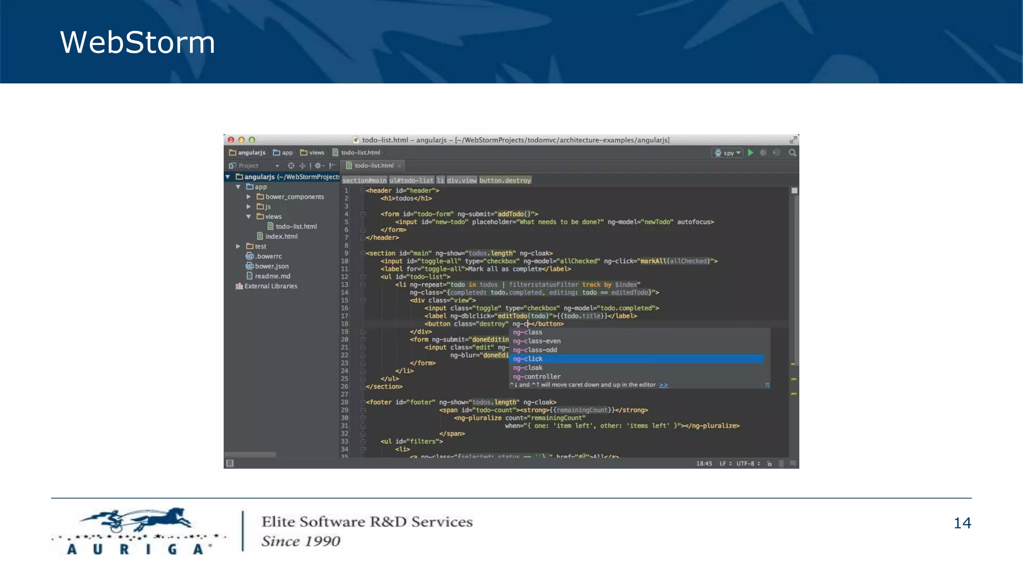Open the spy run configuration dropdown
The height and width of the screenshot is (575, 1023).
click(x=727, y=153)
